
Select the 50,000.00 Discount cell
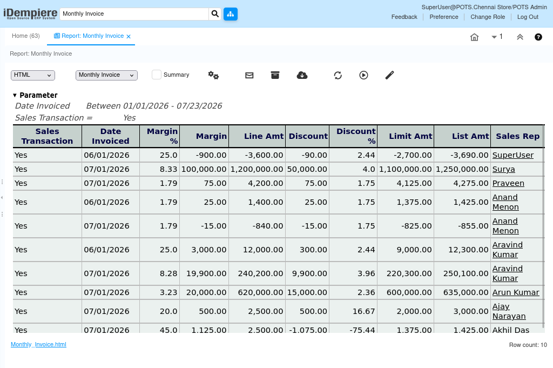tap(307, 169)
